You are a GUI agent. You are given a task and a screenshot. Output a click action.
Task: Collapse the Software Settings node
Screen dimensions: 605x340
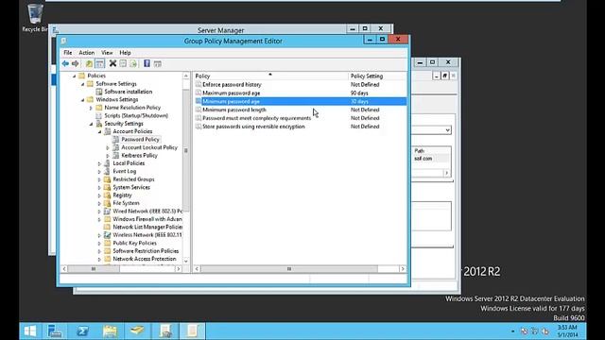(x=82, y=84)
